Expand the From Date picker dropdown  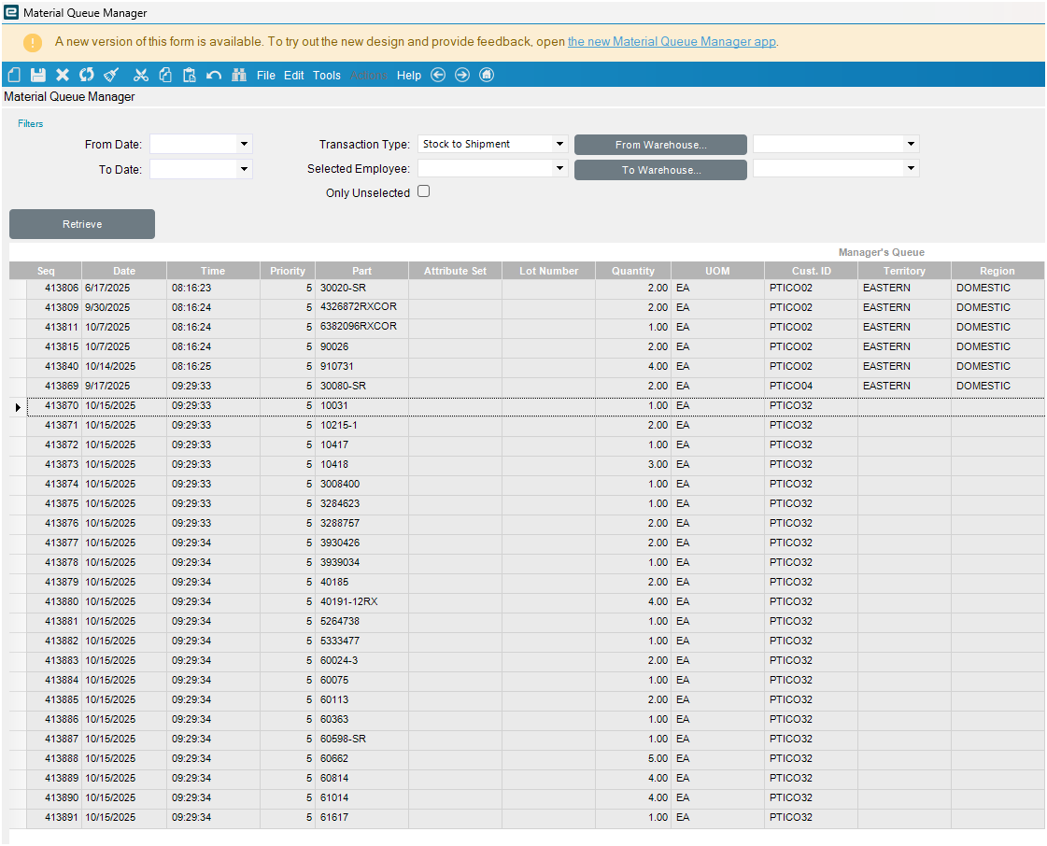click(x=244, y=144)
